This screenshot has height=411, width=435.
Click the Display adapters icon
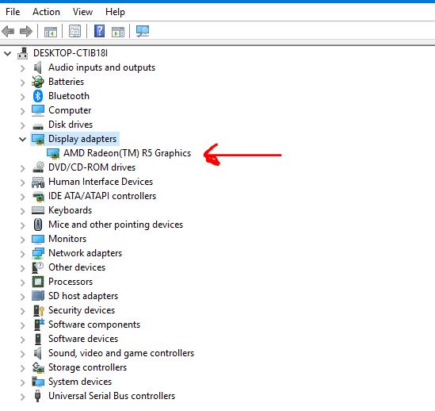tap(38, 139)
